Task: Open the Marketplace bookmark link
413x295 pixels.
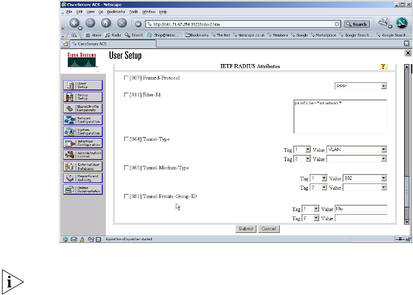Action: tap(323, 35)
